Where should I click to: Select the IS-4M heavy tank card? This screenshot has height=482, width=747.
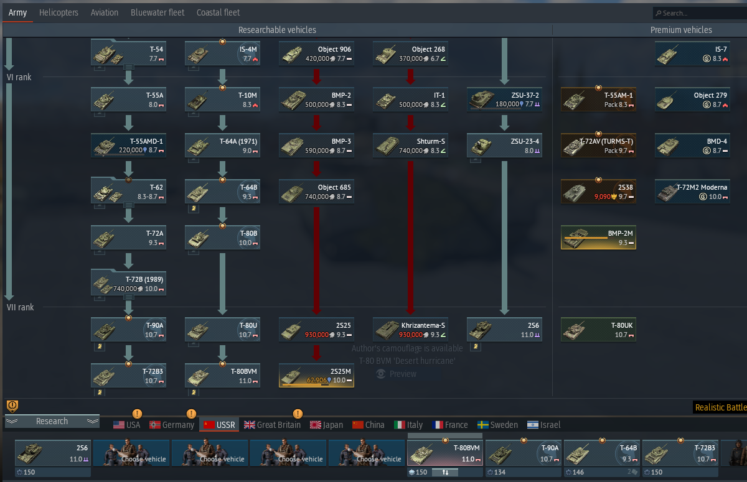(x=223, y=53)
